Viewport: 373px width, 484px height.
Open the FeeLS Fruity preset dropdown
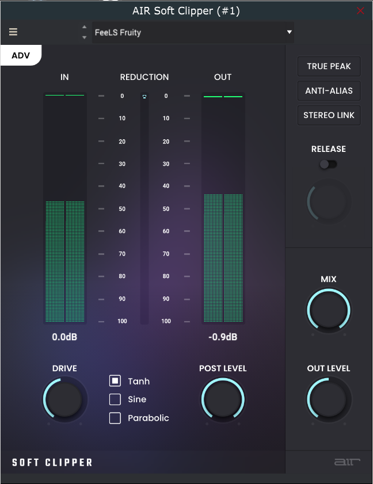click(x=193, y=32)
